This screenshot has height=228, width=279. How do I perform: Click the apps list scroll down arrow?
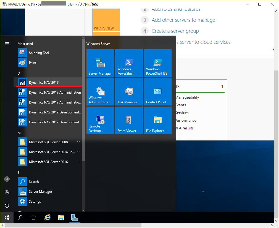point(83,210)
